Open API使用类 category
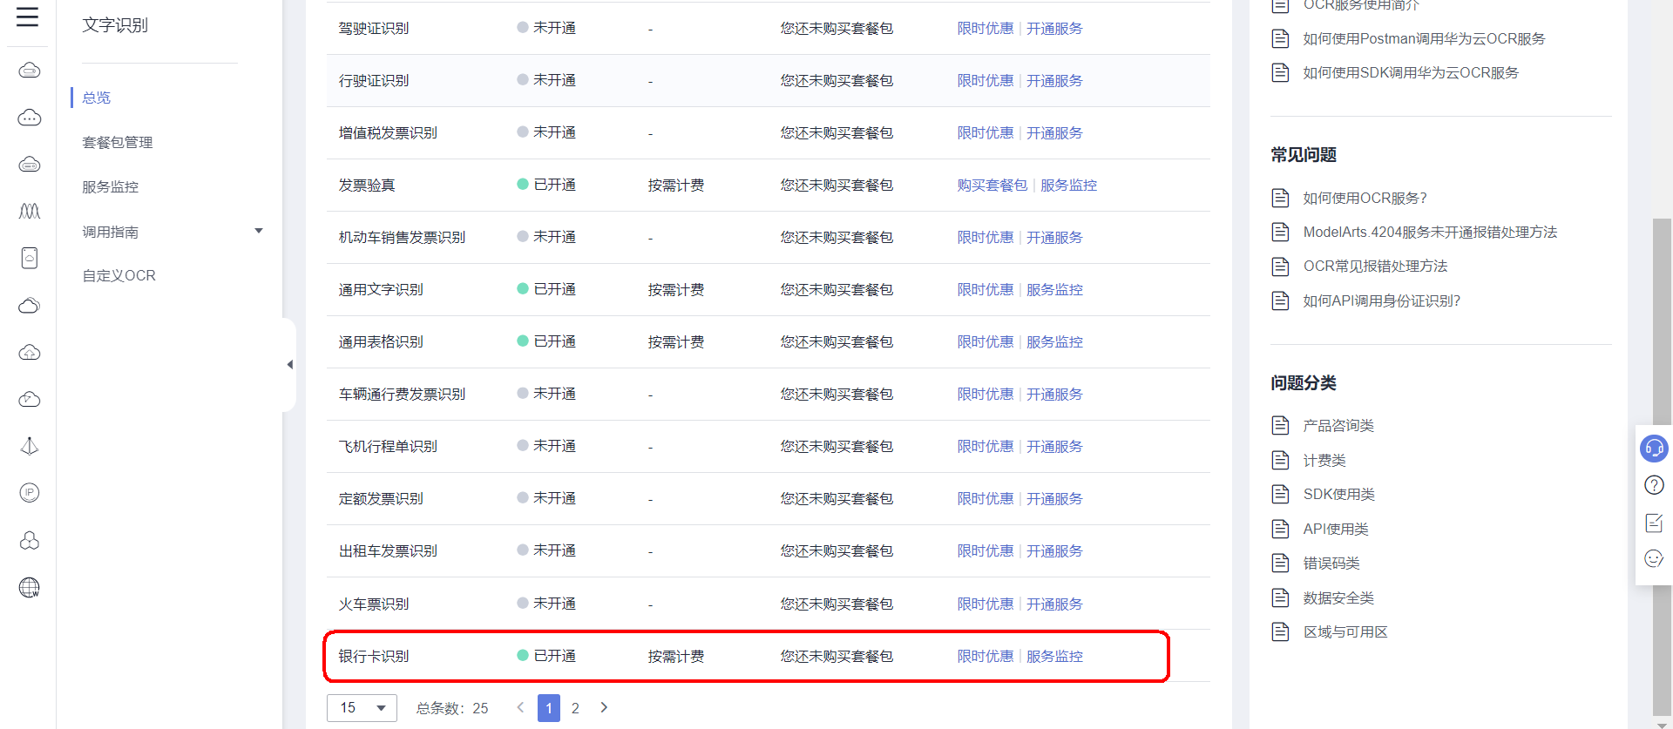The height and width of the screenshot is (729, 1673). [x=1336, y=529]
